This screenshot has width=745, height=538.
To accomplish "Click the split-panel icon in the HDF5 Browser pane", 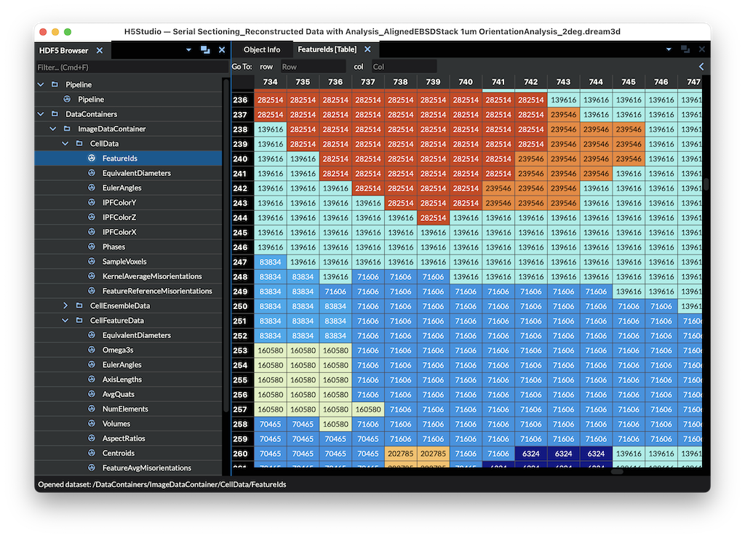I will click(x=204, y=49).
